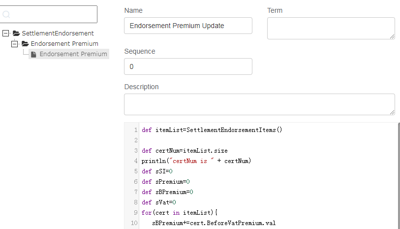Collapse the Endorsement Premium folder node
The width and height of the screenshot is (400, 229).
pos(15,44)
